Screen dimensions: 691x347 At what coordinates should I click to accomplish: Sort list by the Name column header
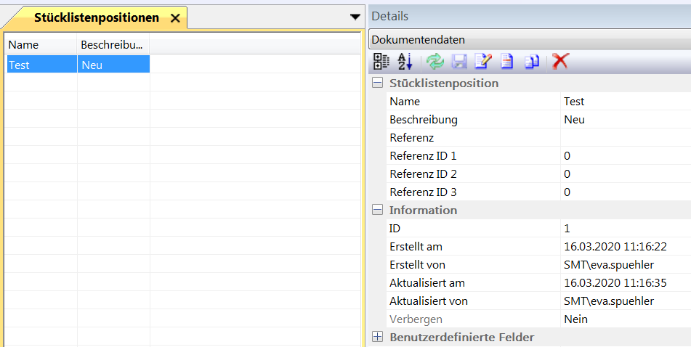41,45
